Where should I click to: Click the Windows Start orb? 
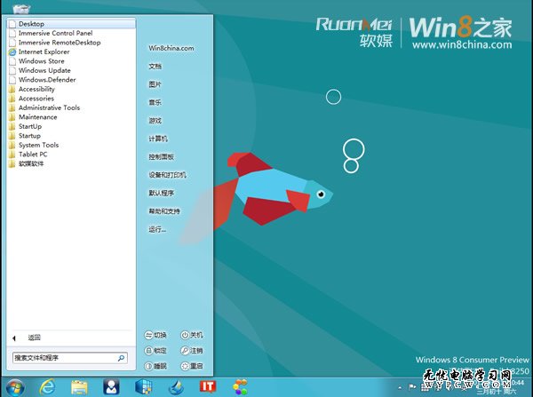pyautogui.click(x=14, y=387)
